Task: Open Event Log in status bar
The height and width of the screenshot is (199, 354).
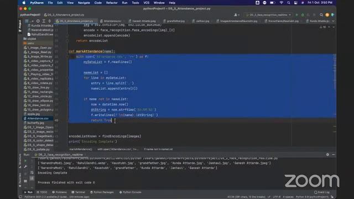Action: coord(322,192)
